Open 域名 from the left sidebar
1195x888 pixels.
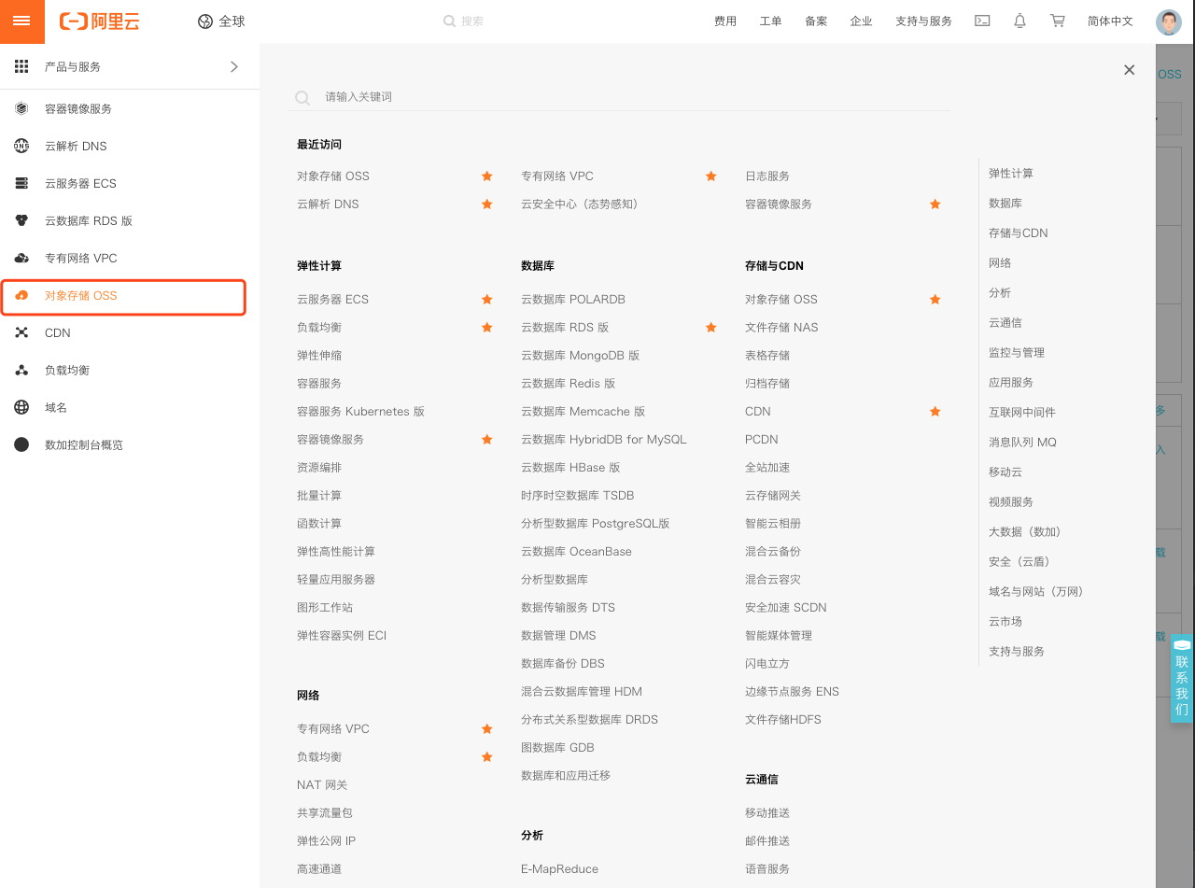pos(53,407)
